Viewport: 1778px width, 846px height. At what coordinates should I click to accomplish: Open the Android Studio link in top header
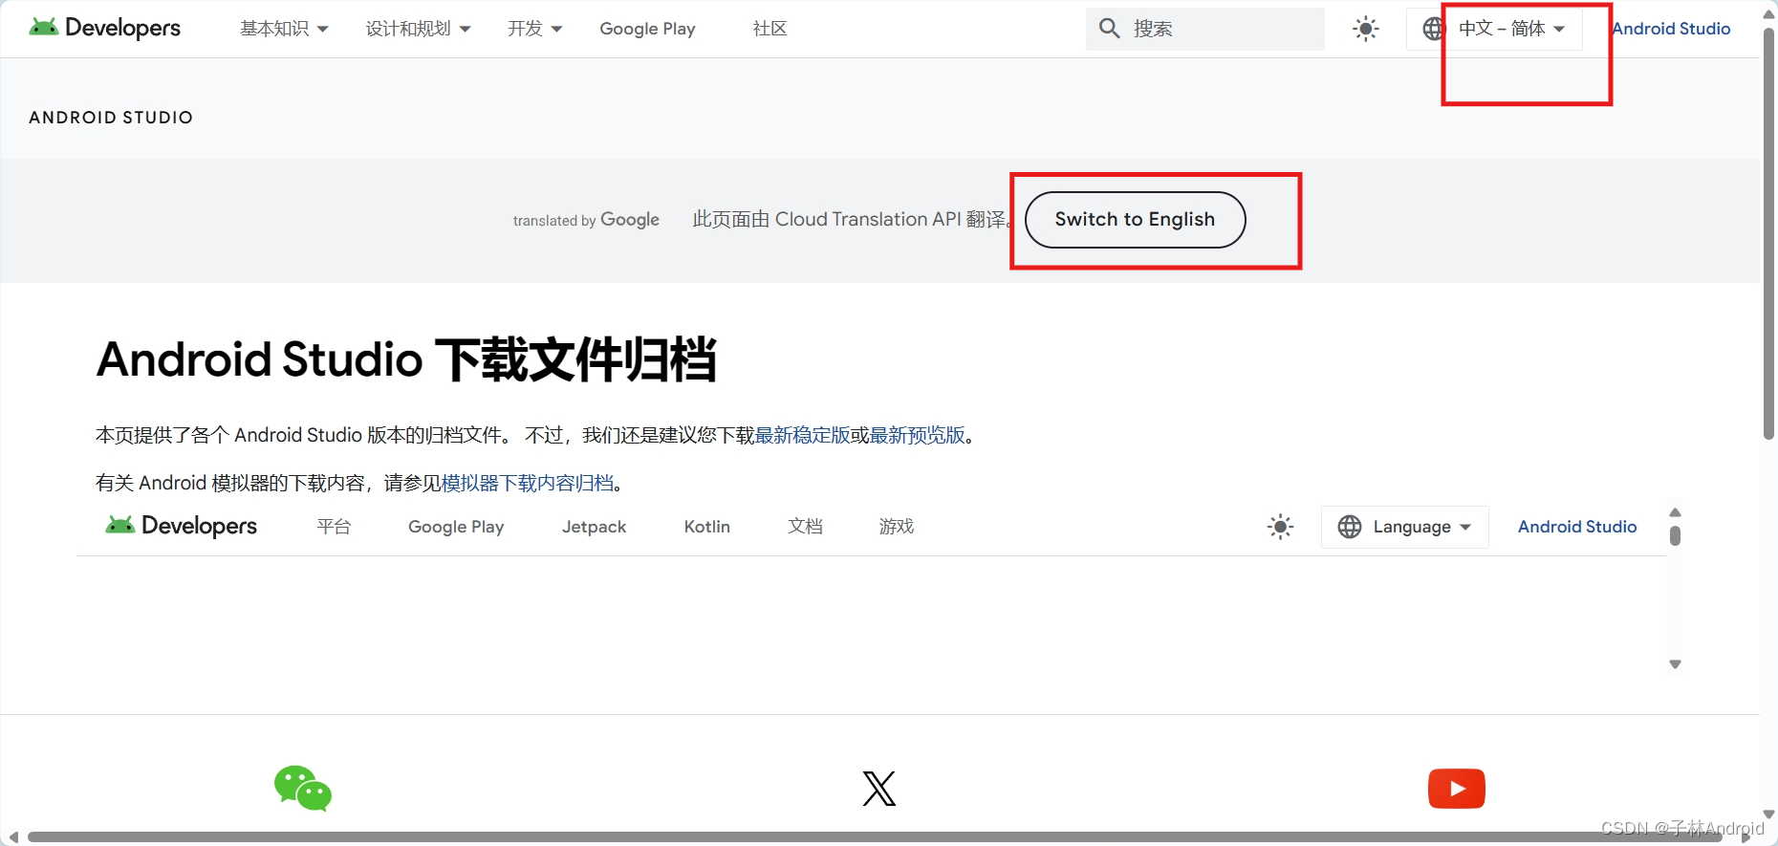click(1671, 29)
